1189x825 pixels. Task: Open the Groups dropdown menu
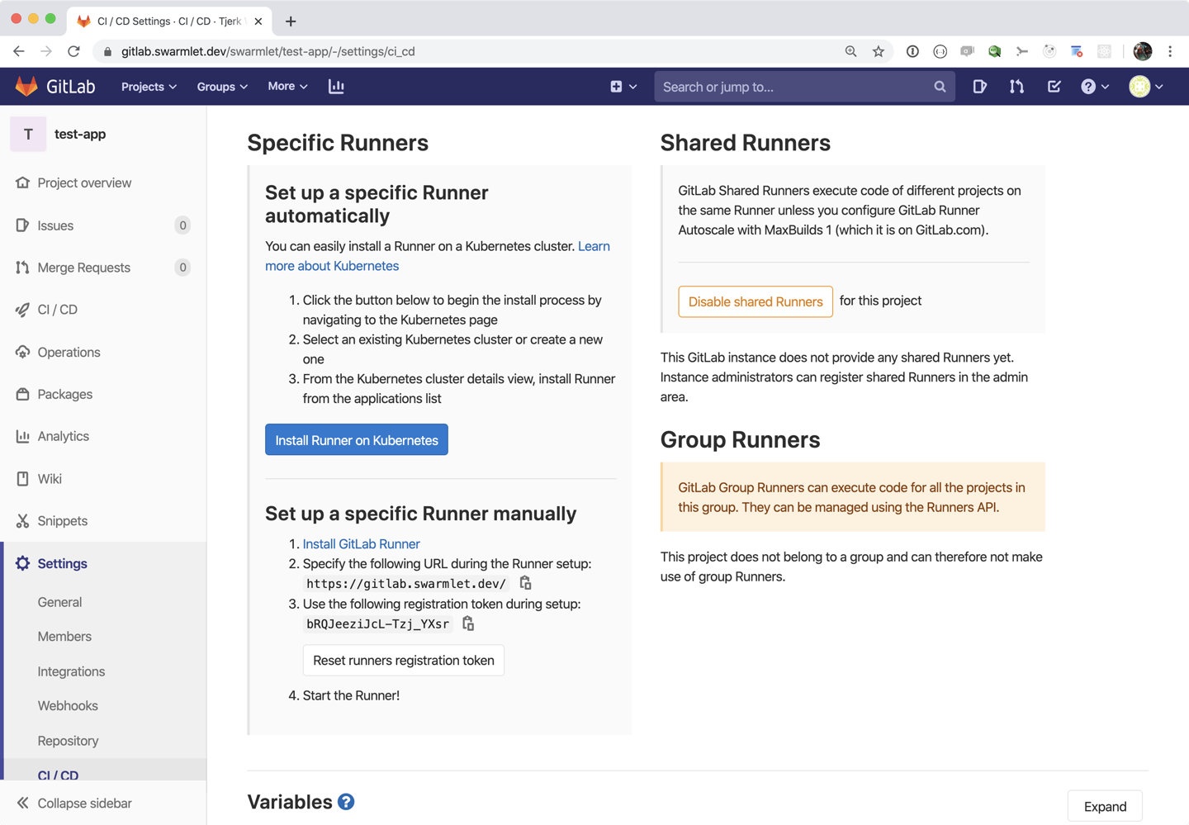(x=221, y=87)
